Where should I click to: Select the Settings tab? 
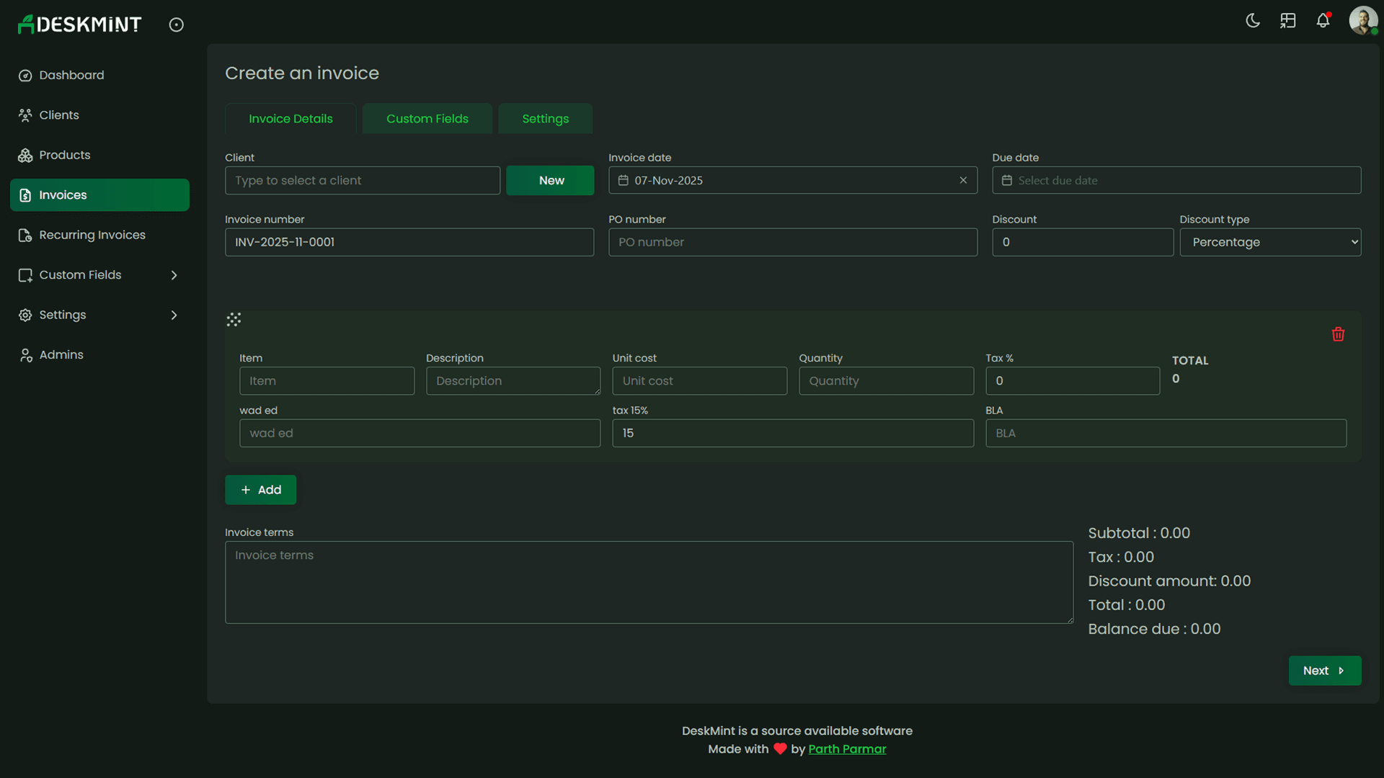545,118
